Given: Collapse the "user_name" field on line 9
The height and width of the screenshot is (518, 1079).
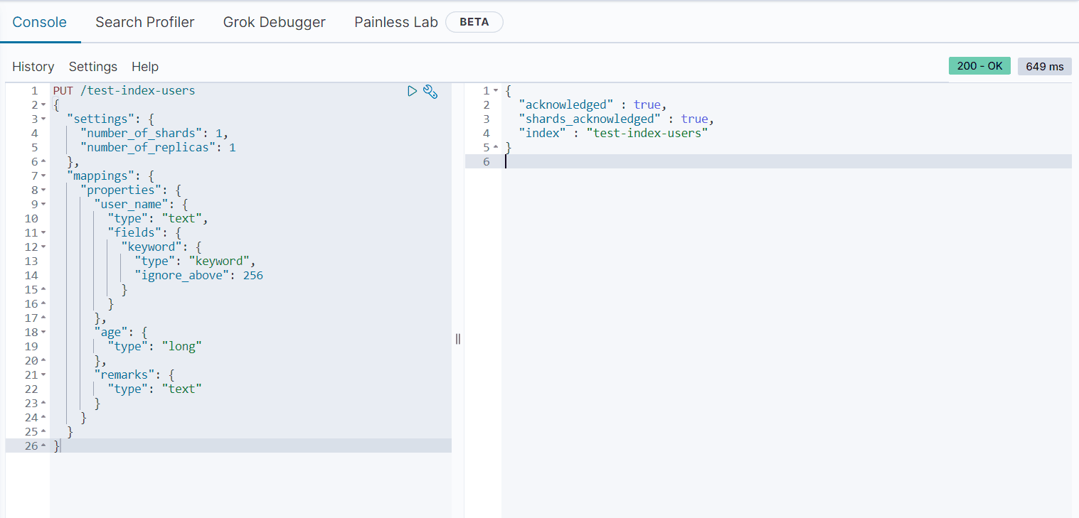Looking at the screenshot, I should click(x=43, y=205).
